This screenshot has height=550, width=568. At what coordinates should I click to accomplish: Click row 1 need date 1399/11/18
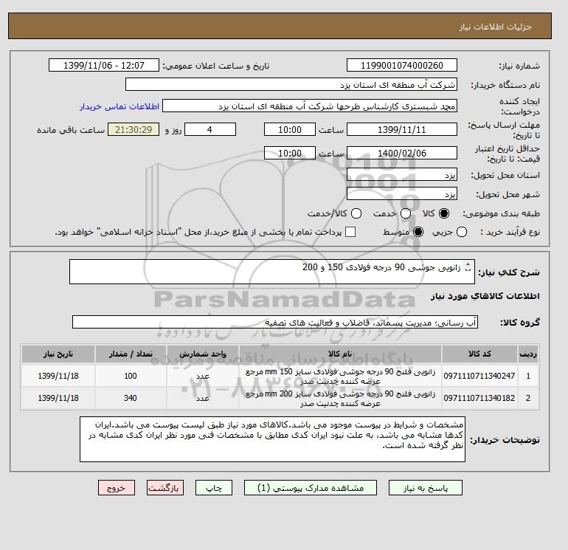pyautogui.click(x=58, y=376)
